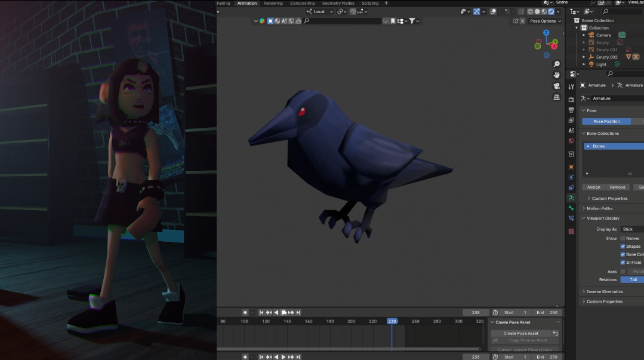Click the pan view hand icon
This screenshot has width=644, height=360.
pyautogui.click(x=556, y=75)
